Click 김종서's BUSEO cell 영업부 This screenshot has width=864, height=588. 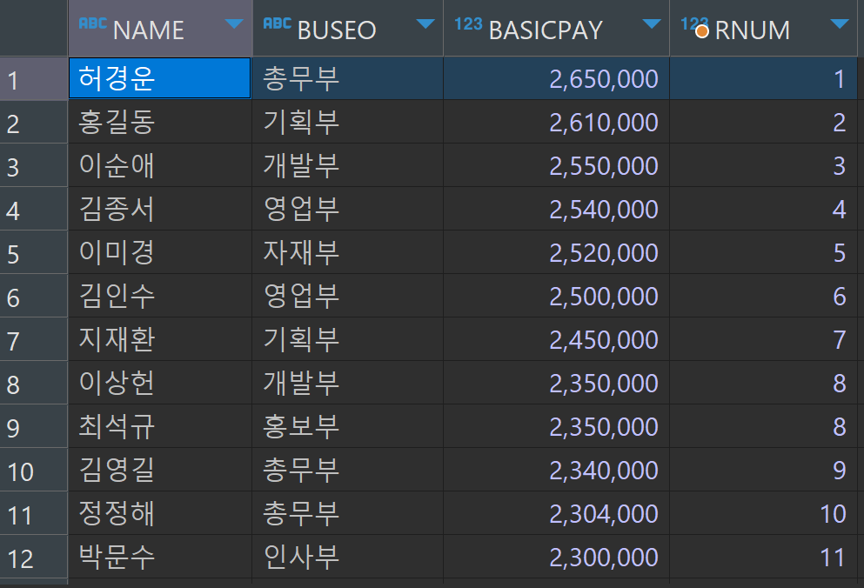(x=348, y=210)
